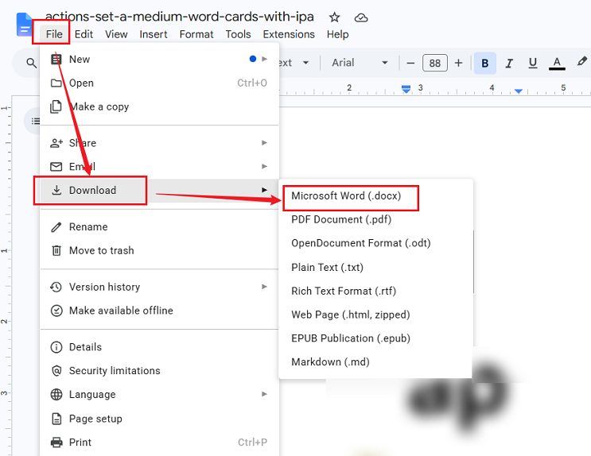Image resolution: width=591 pixels, height=456 pixels.
Task: Toggle bold formatting
Action: coord(485,63)
